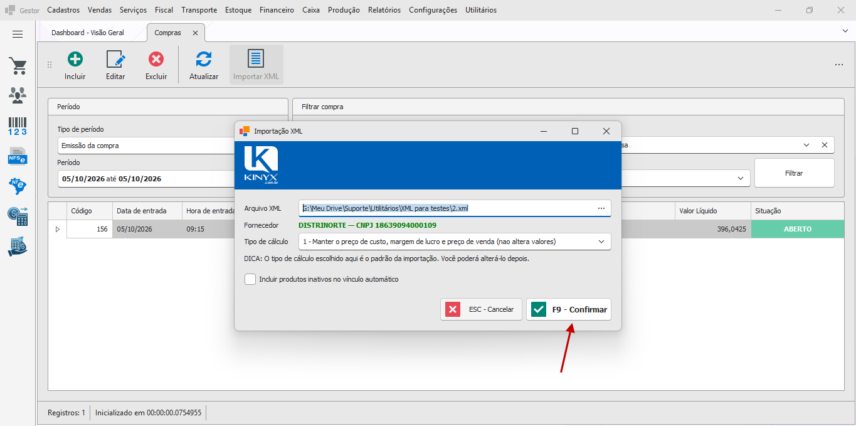856x426 pixels.
Task: Click ESC - Cancelar button
Action: [481, 309]
